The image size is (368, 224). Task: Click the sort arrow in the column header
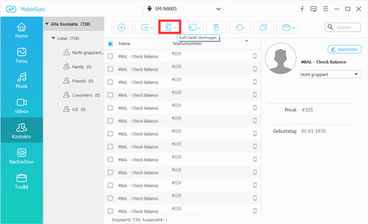[247, 41]
